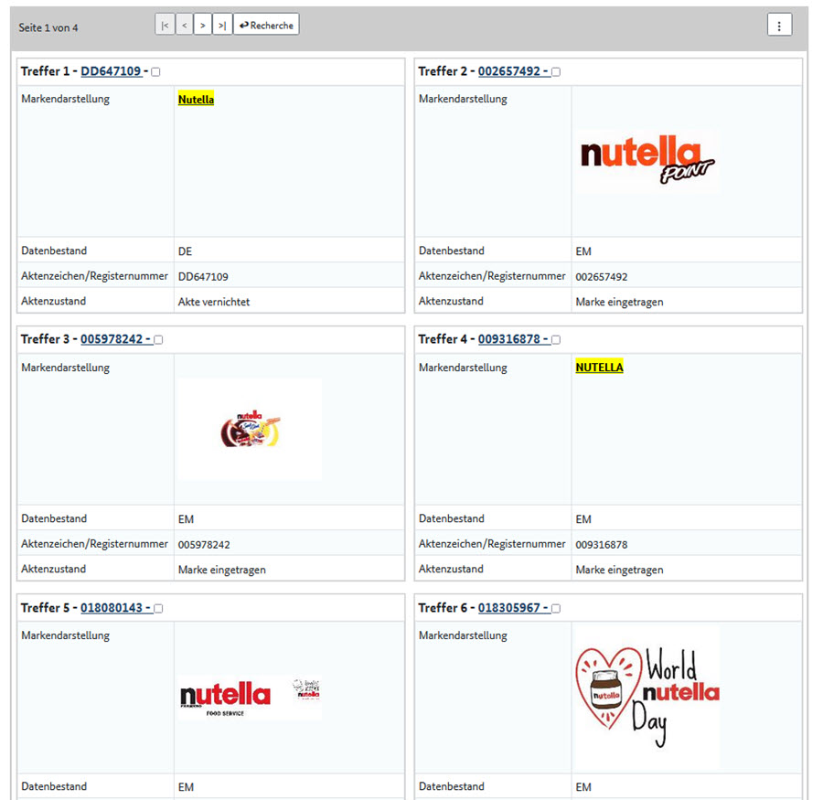Open the nutella POINT logo image
823x800 pixels.
pyautogui.click(x=647, y=161)
